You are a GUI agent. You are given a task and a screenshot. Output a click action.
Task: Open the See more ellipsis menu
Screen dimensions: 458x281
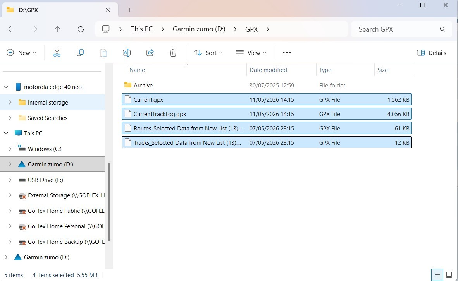(287, 53)
